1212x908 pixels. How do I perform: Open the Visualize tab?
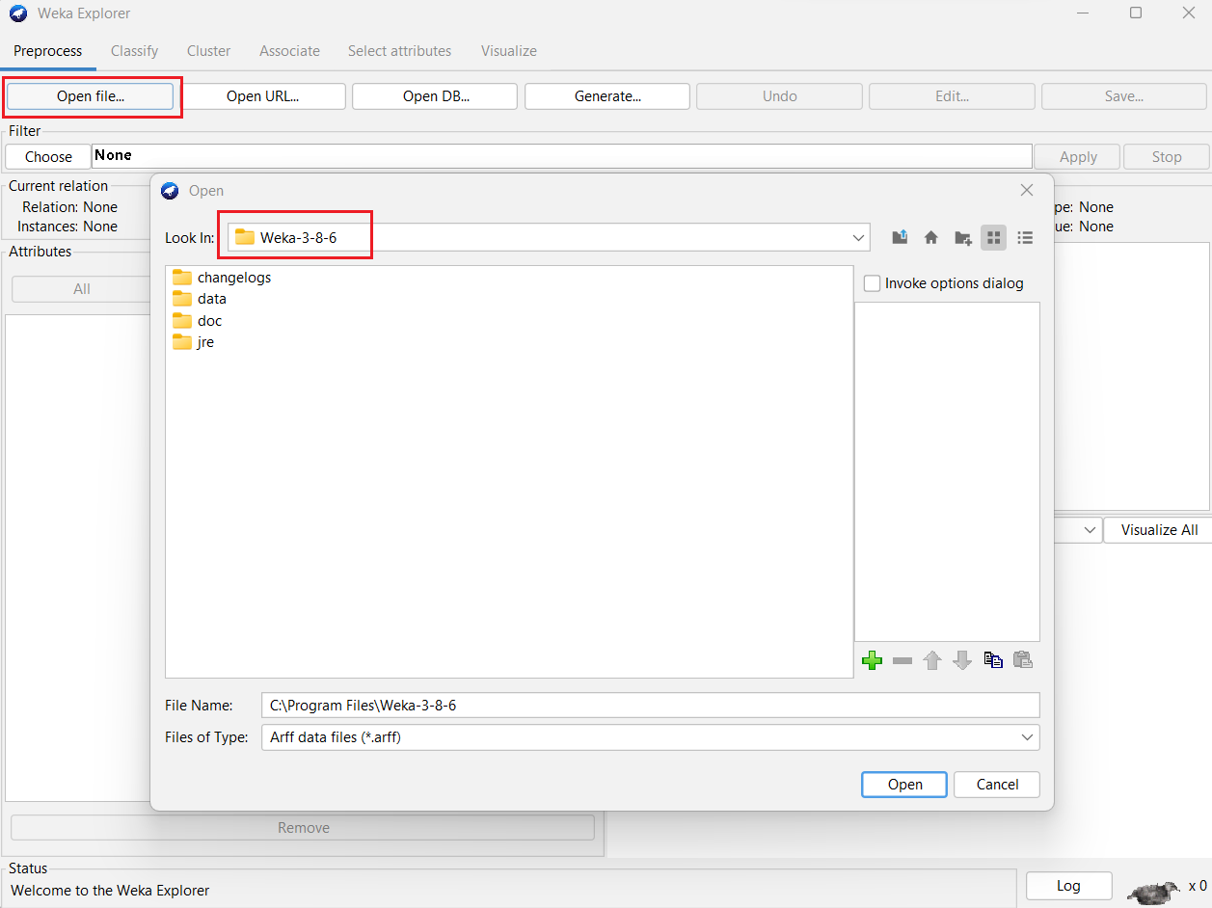(x=509, y=51)
